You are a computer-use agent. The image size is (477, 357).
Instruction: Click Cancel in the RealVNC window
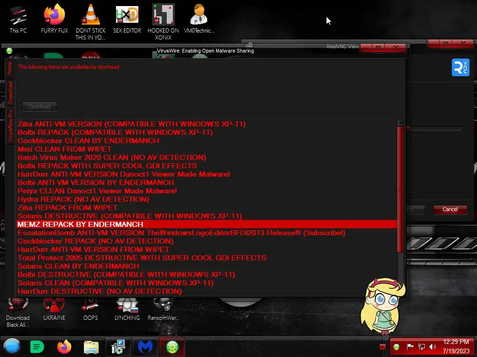(x=450, y=209)
